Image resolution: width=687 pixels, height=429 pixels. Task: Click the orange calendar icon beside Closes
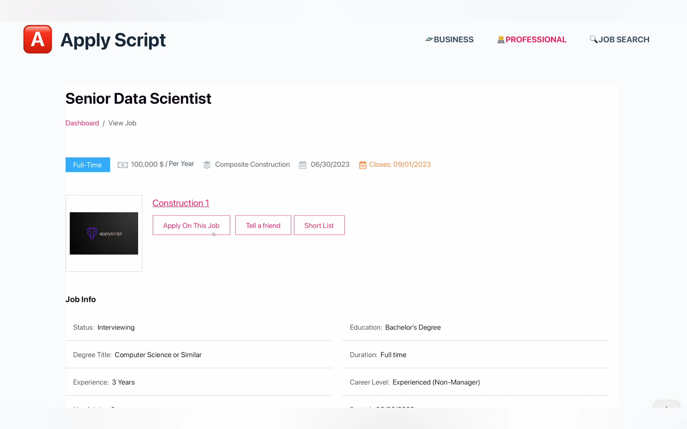[362, 165]
